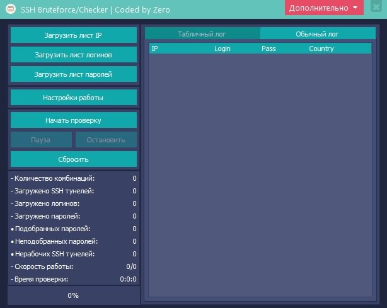Click the 0% progress bar
Screen dimensions: 387x308
[x=74, y=295]
